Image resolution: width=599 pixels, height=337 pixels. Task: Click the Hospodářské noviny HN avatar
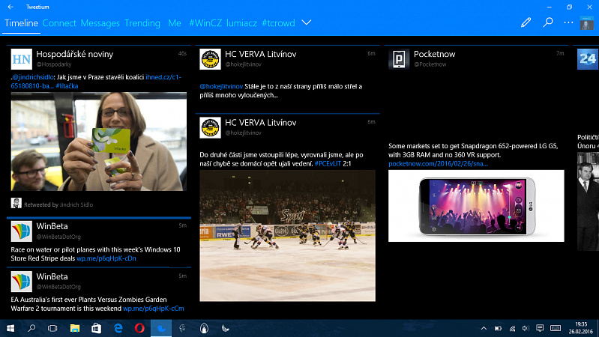coord(22,59)
